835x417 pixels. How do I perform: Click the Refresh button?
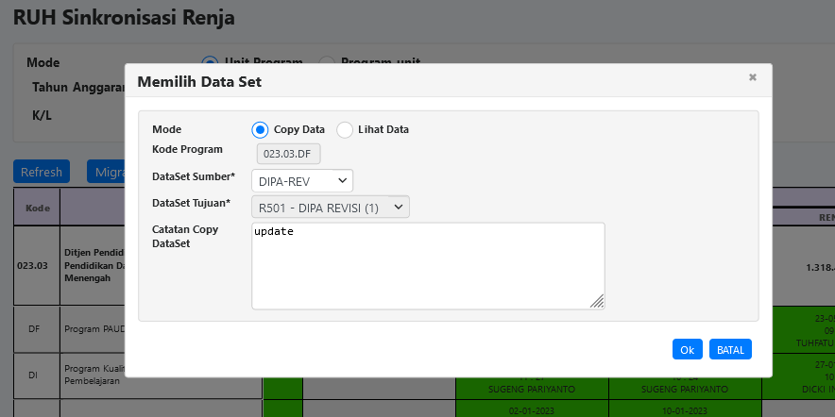[x=42, y=172]
